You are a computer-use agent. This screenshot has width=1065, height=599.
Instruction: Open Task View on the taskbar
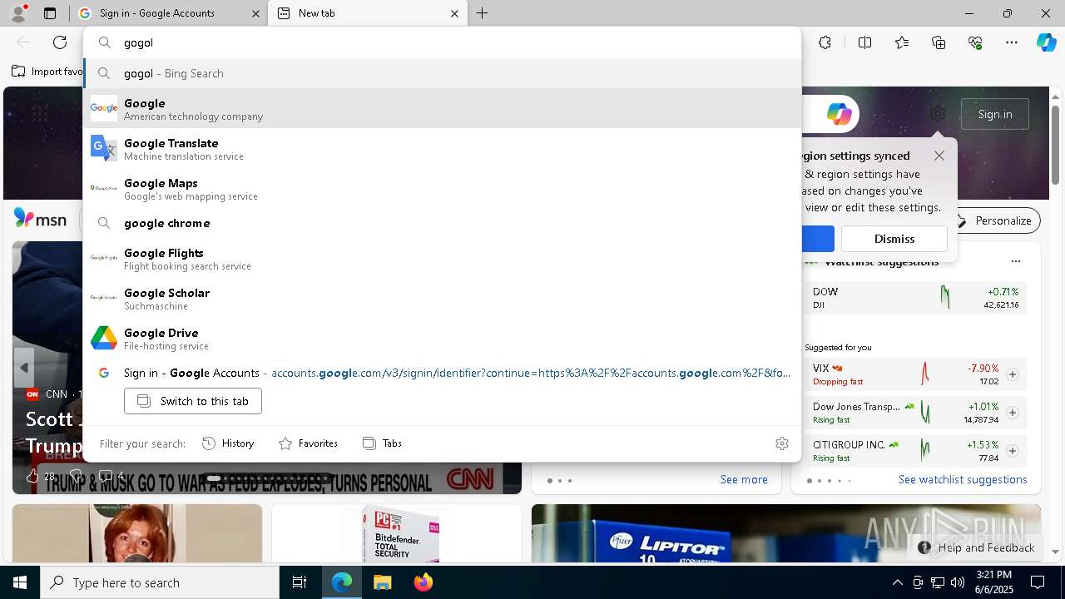[300, 582]
